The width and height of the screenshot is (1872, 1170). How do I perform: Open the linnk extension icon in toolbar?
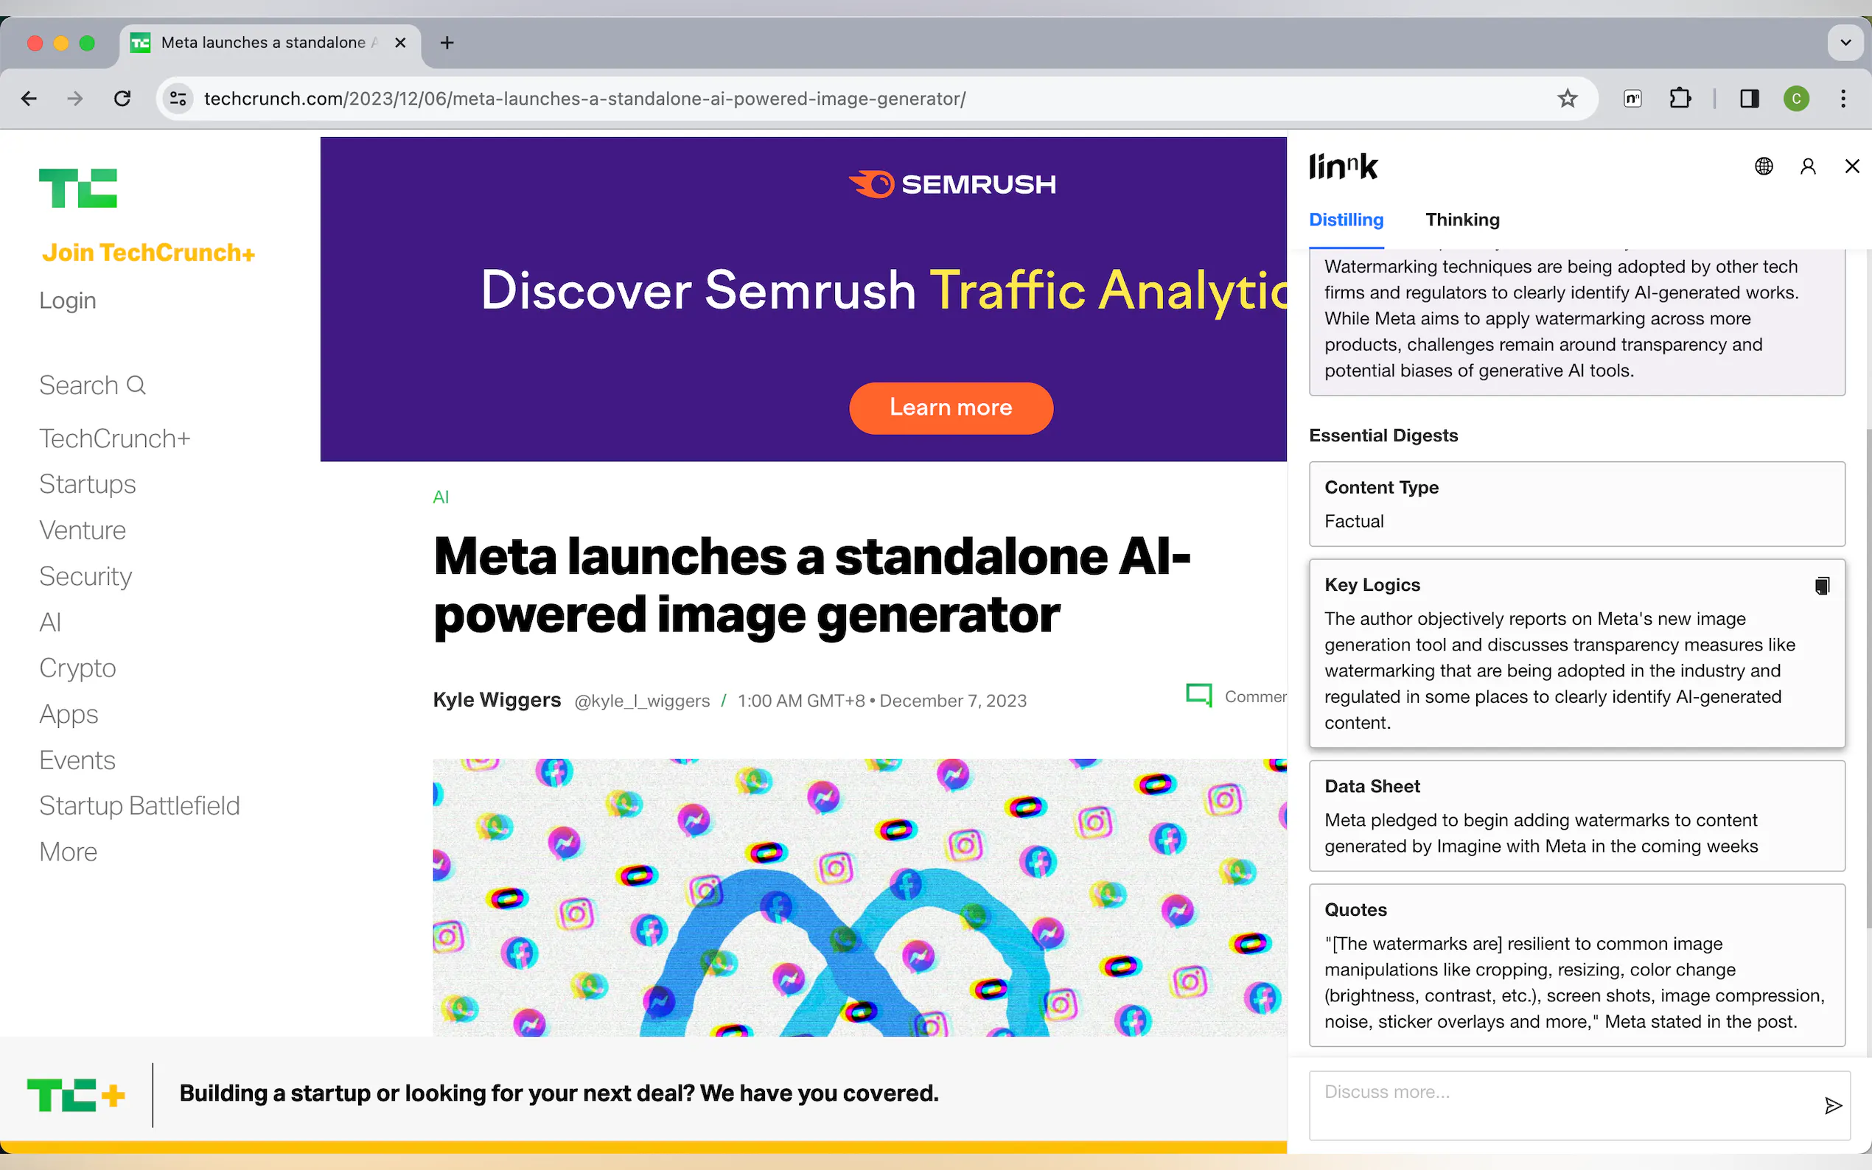point(1632,98)
